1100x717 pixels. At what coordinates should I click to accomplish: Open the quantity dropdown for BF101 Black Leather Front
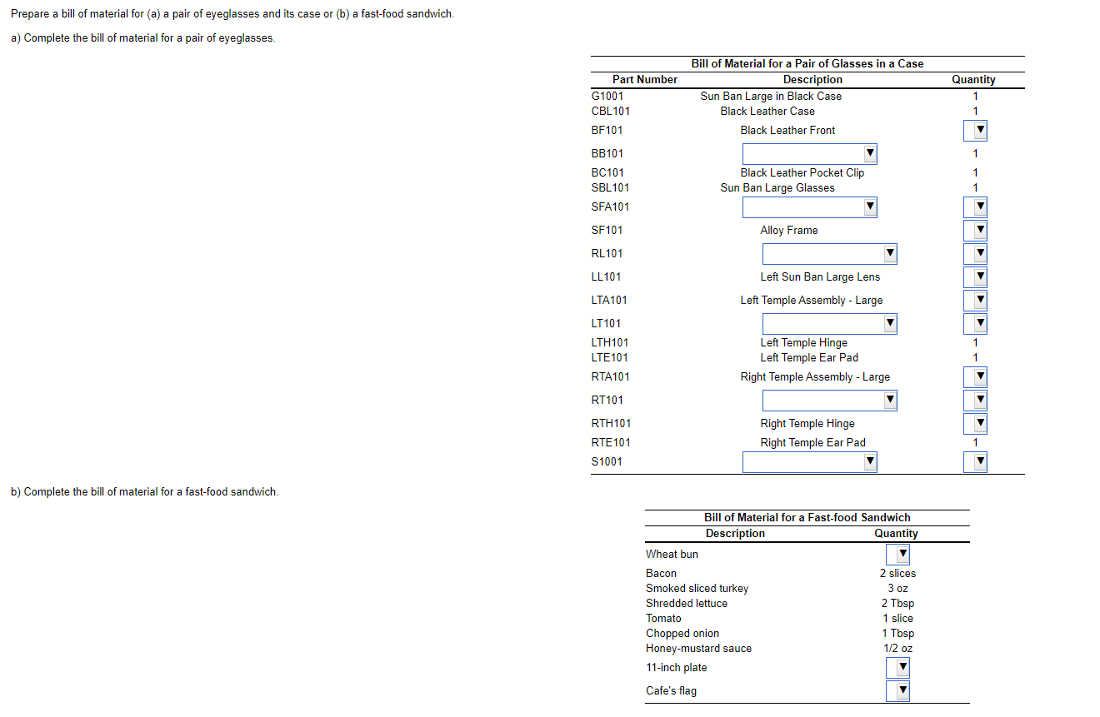point(975,131)
